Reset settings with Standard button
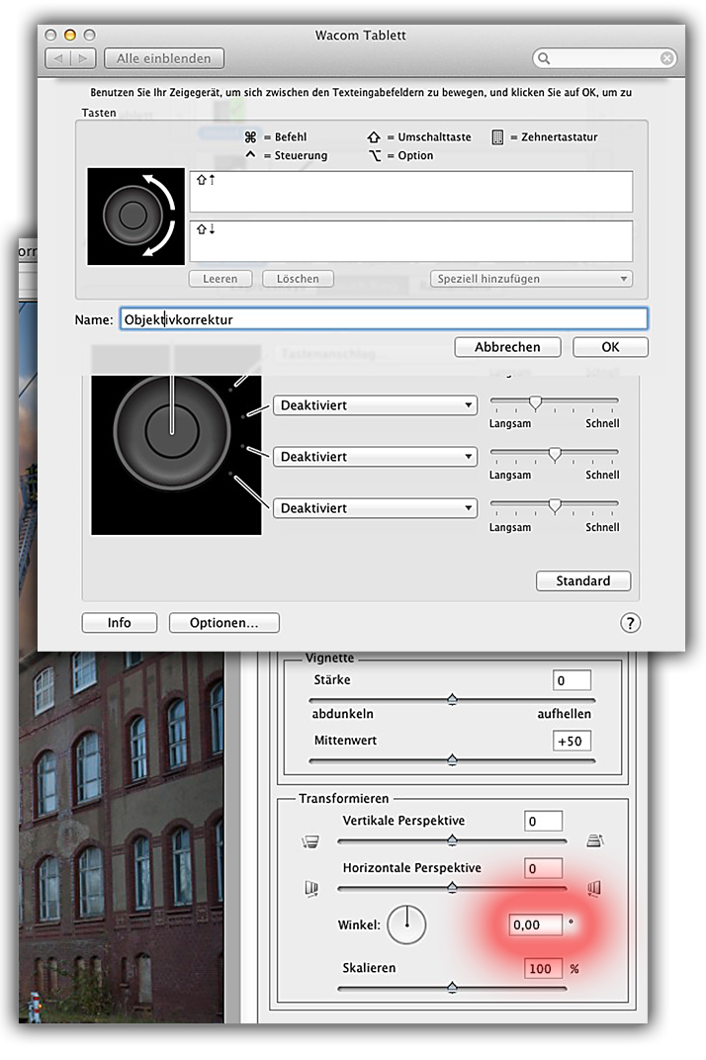This screenshot has width=706, height=1060. (x=583, y=580)
